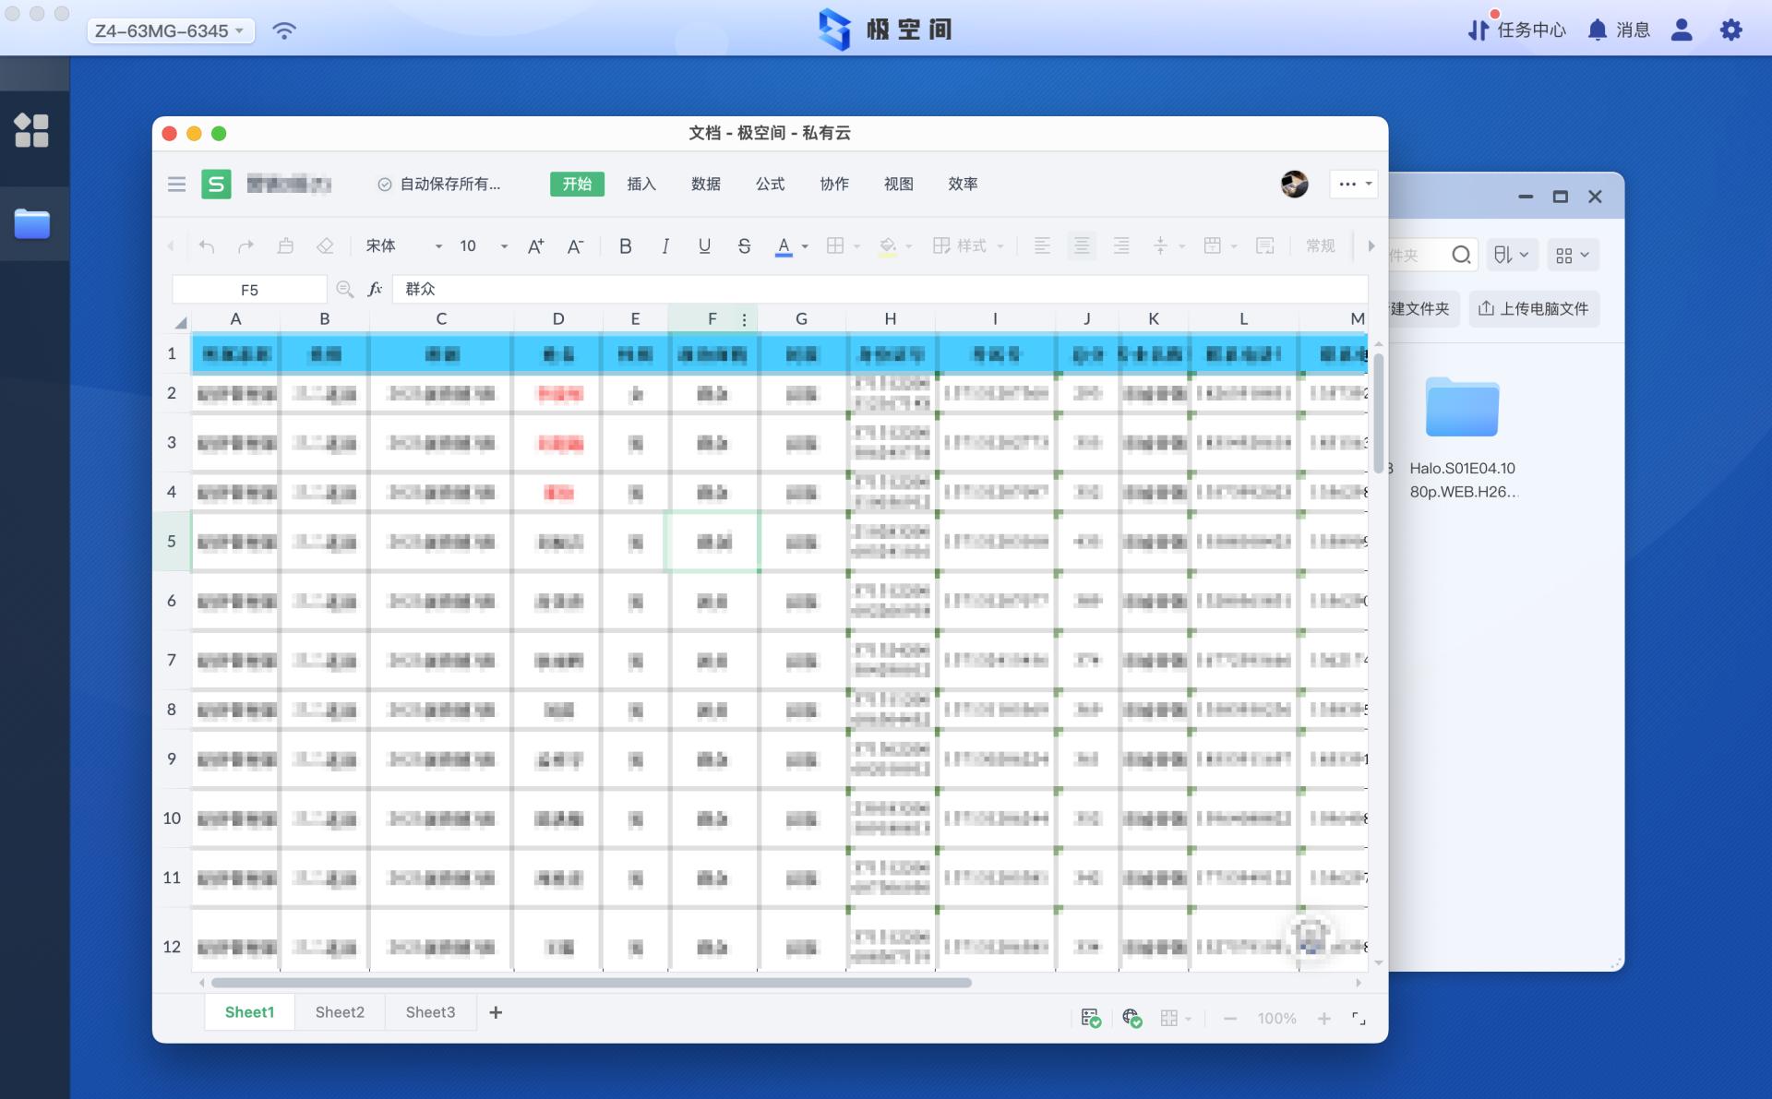Click the eraser clear-format icon
The height and width of the screenshot is (1099, 1772).
coord(325,246)
